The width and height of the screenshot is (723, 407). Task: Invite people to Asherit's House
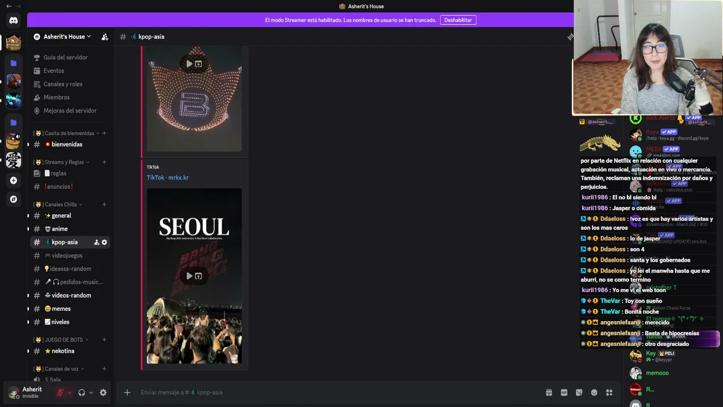point(104,37)
